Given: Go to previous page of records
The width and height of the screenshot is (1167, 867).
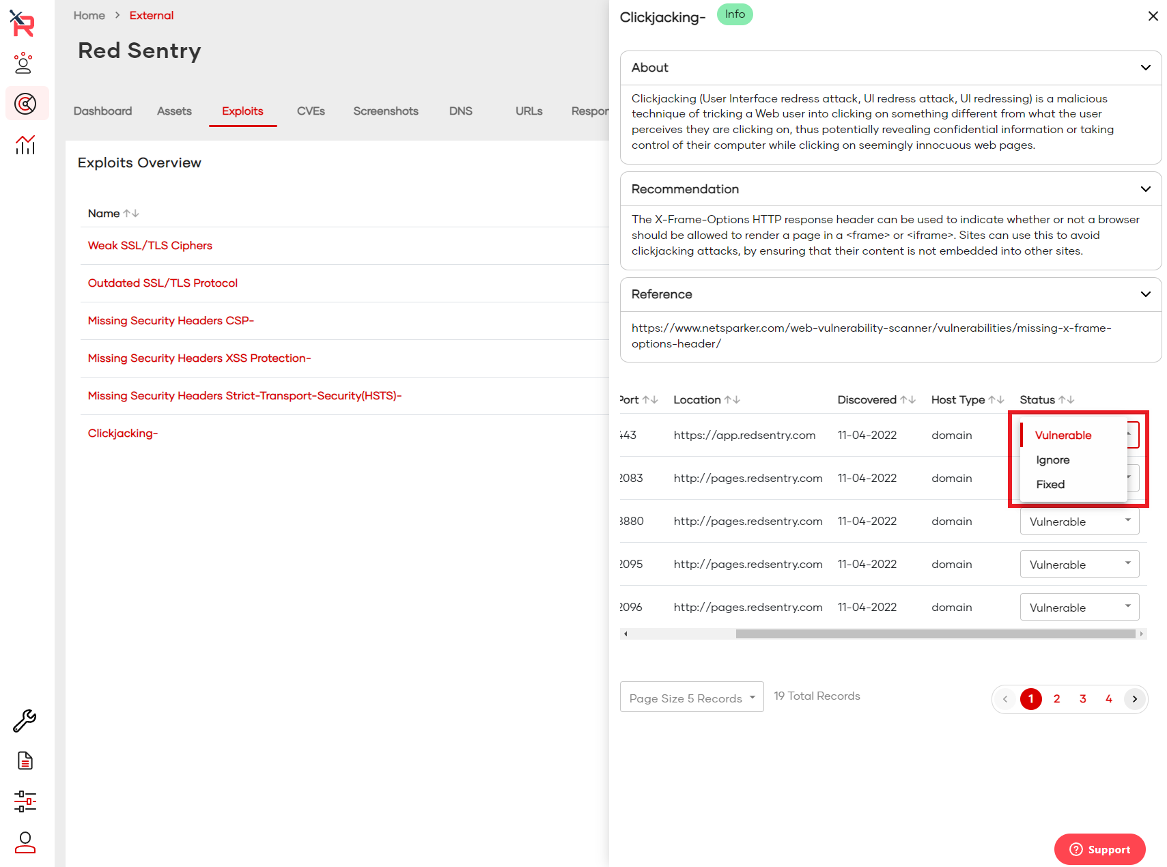Looking at the screenshot, I should pos(1005,699).
